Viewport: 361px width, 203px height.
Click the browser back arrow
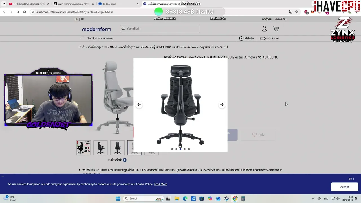coord(4,12)
